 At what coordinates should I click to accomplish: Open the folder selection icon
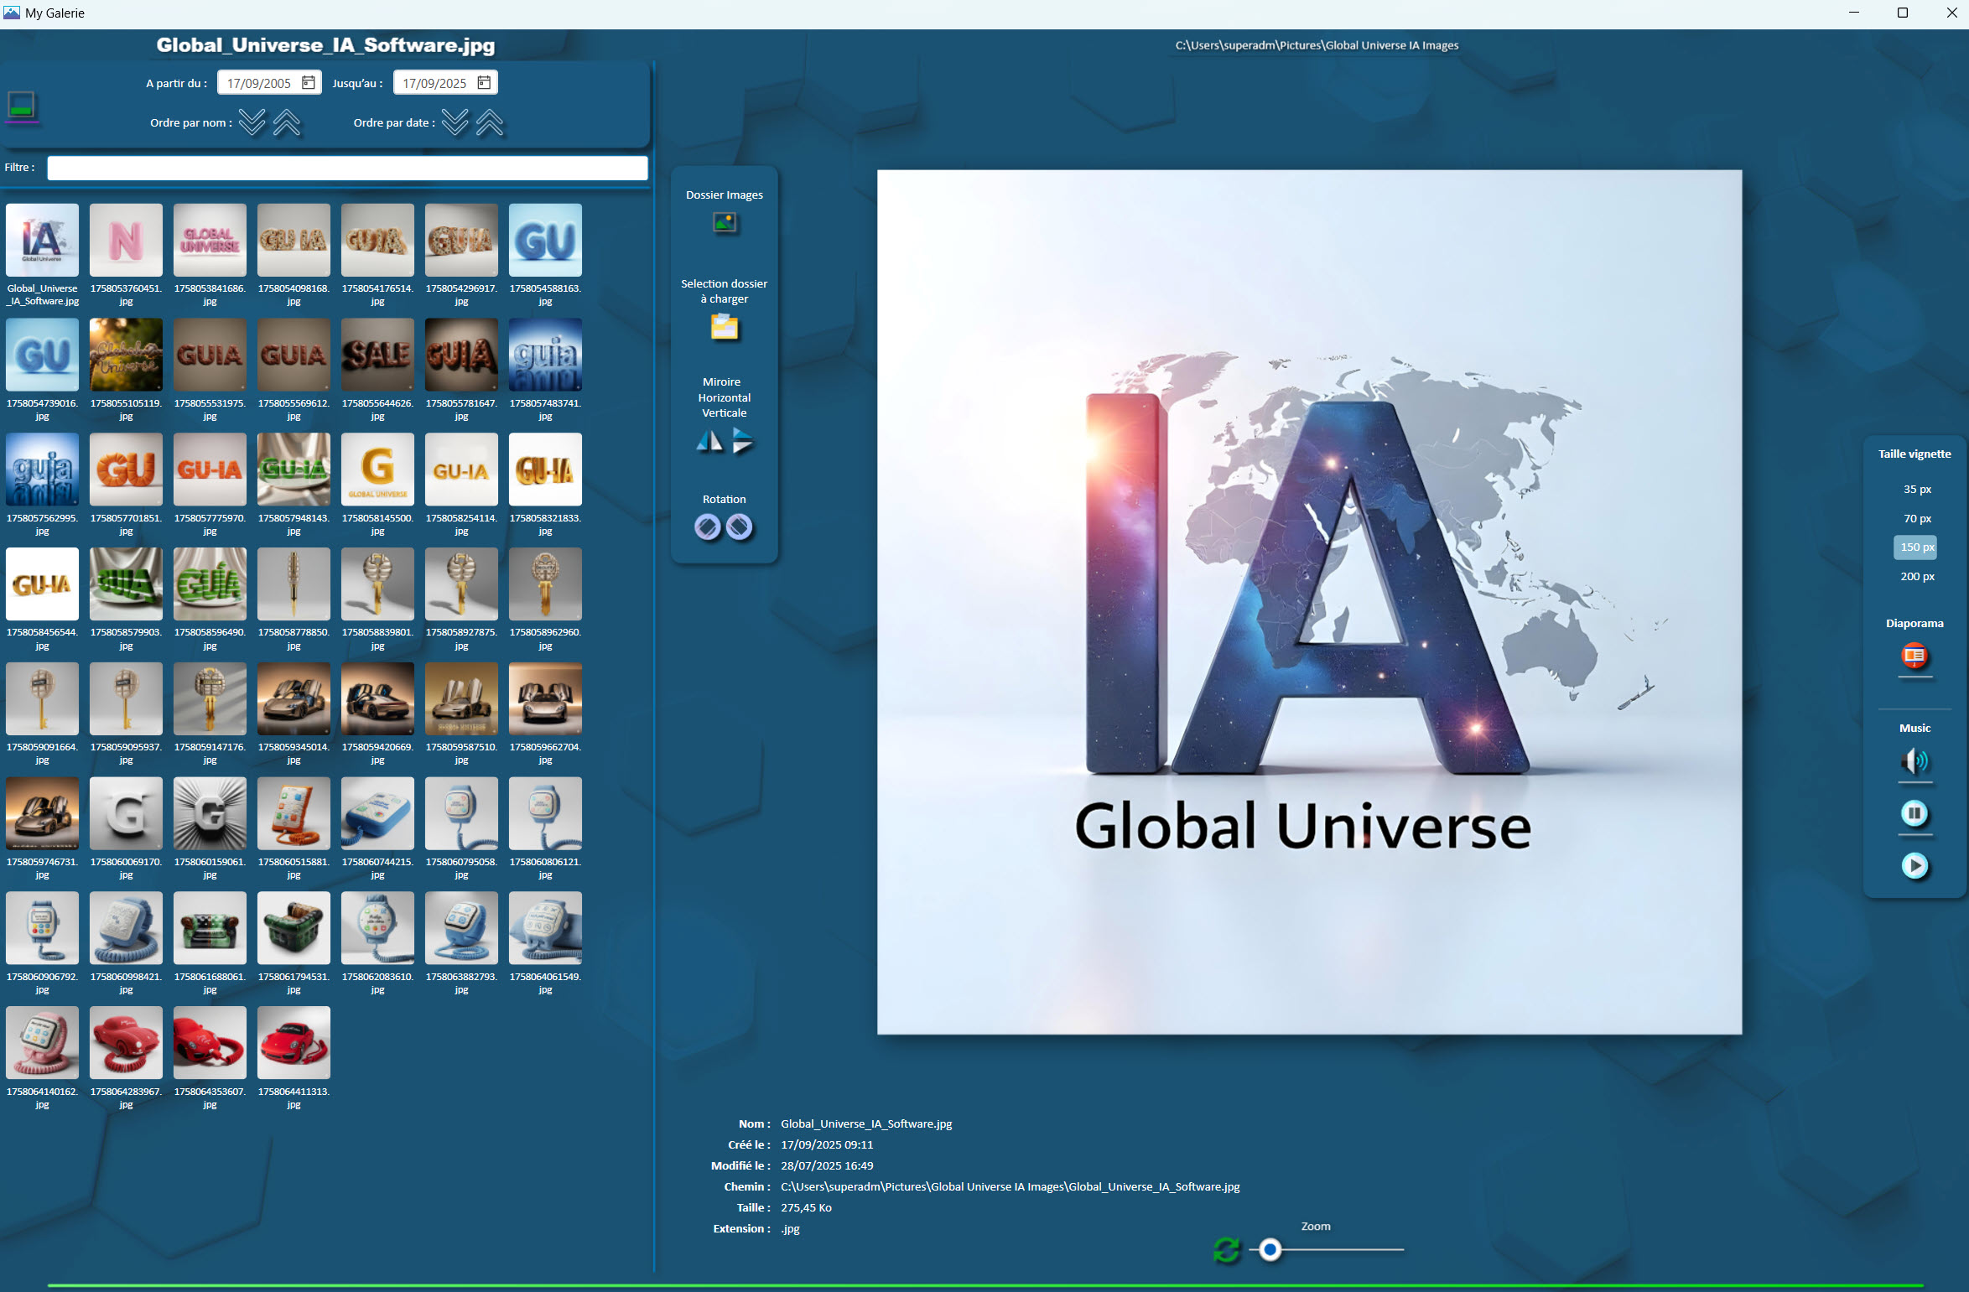724,327
